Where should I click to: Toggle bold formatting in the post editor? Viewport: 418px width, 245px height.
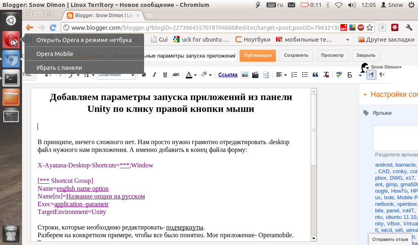(144, 75)
